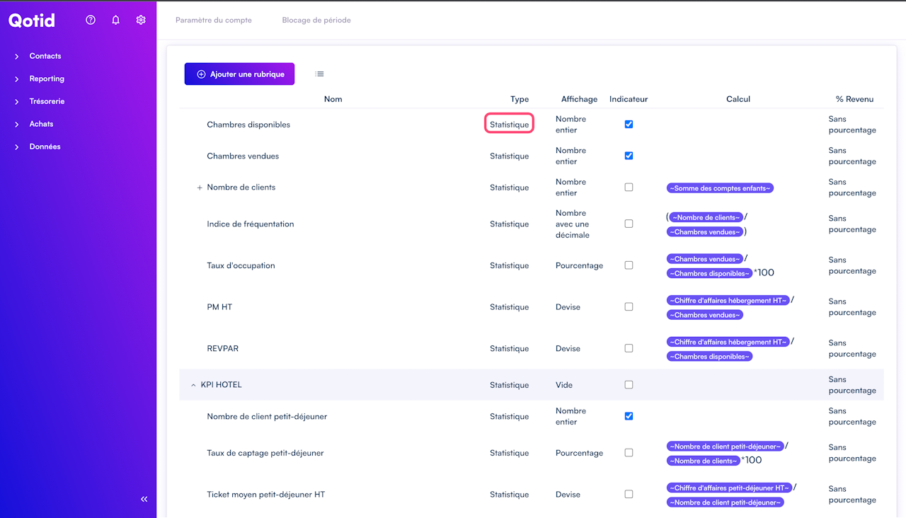Switch to Paramètre du compte tab
This screenshot has width=906, height=518.
point(214,20)
